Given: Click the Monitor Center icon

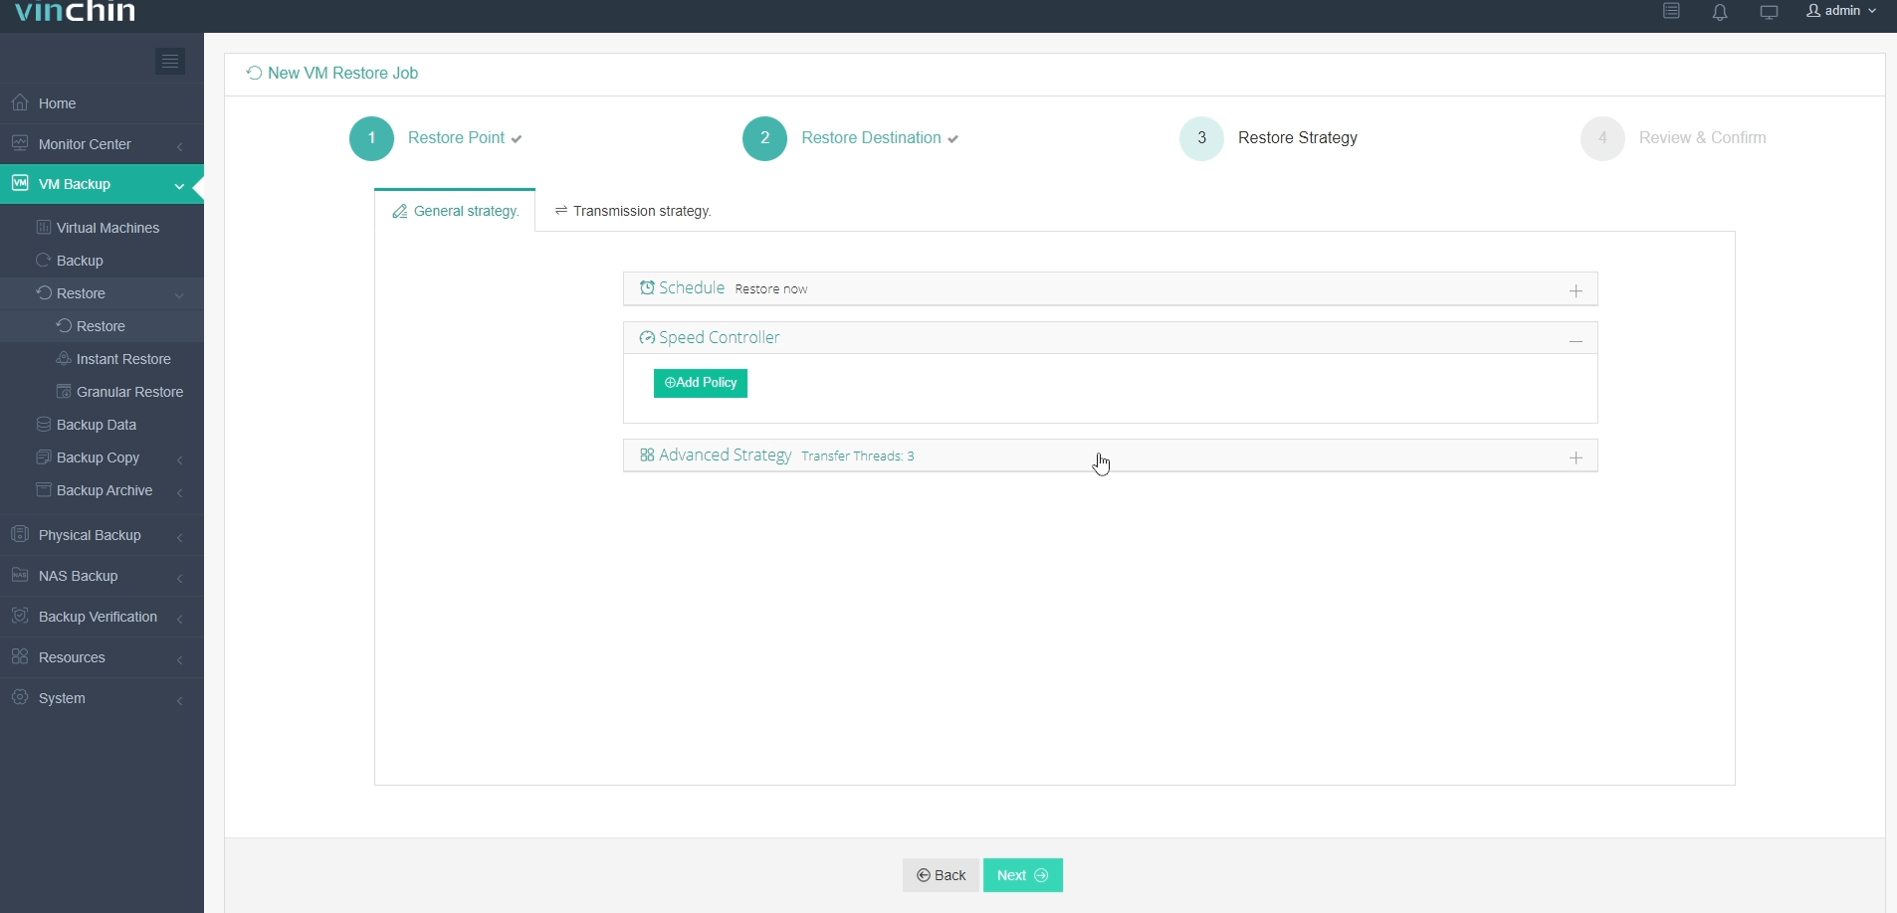Looking at the screenshot, I should (20, 143).
